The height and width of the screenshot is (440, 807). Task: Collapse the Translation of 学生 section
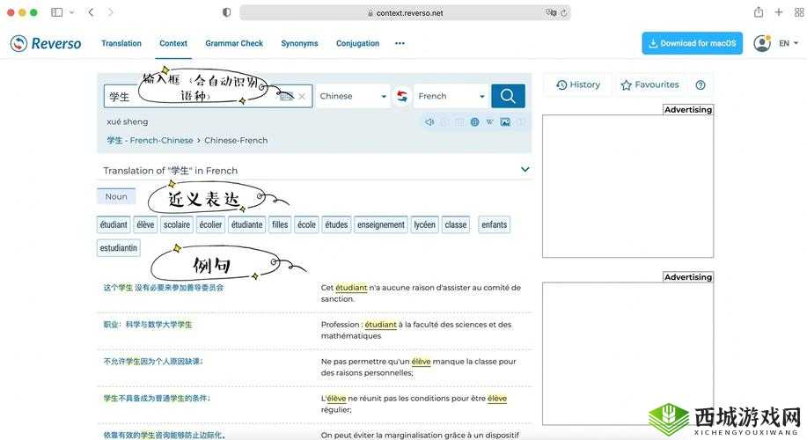pos(525,170)
